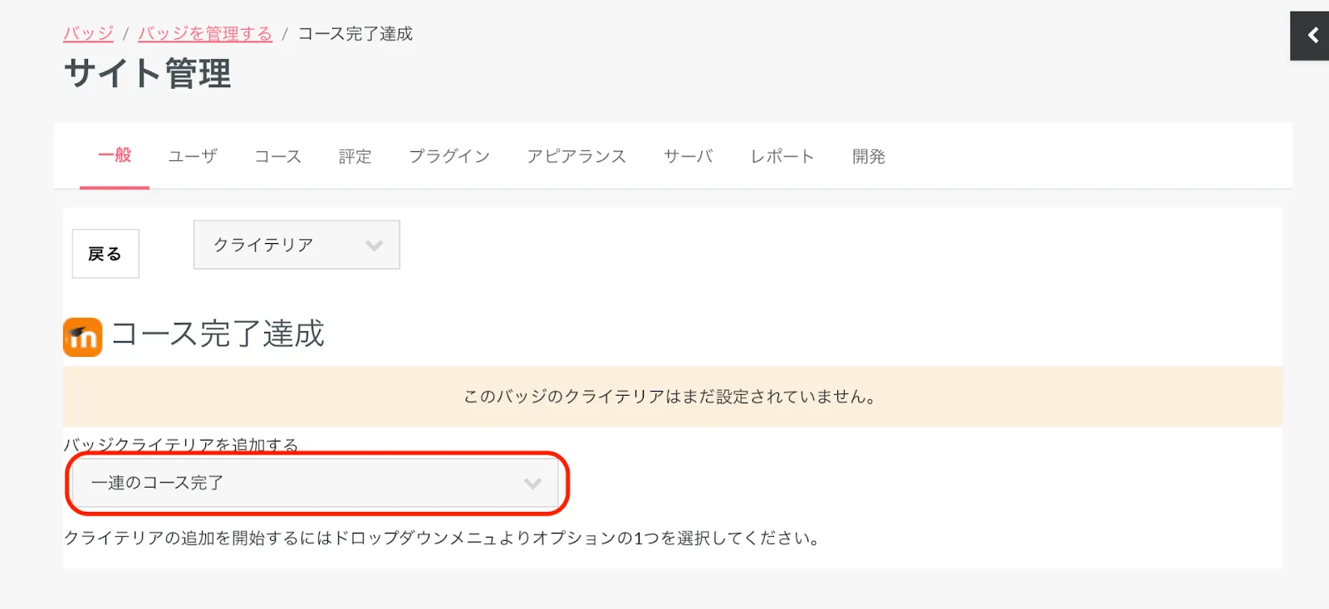Go to the サーバ tab

click(x=688, y=157)
